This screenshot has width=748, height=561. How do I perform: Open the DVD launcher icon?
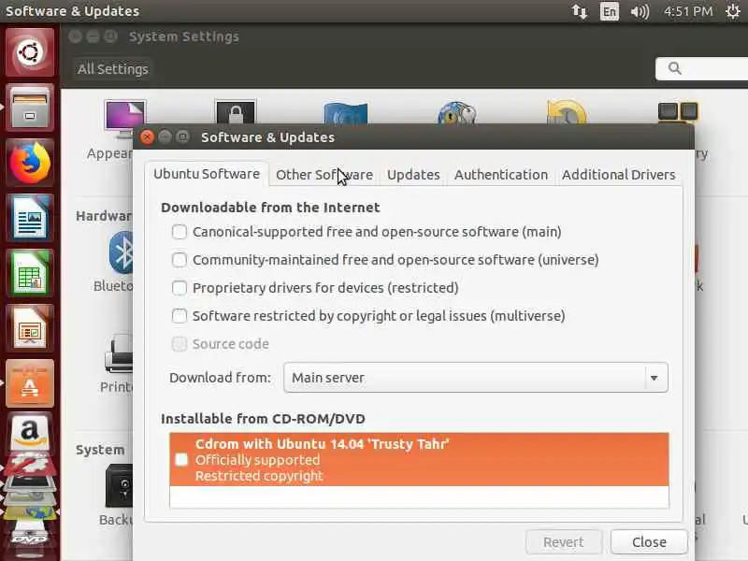[x=30, y=539]
